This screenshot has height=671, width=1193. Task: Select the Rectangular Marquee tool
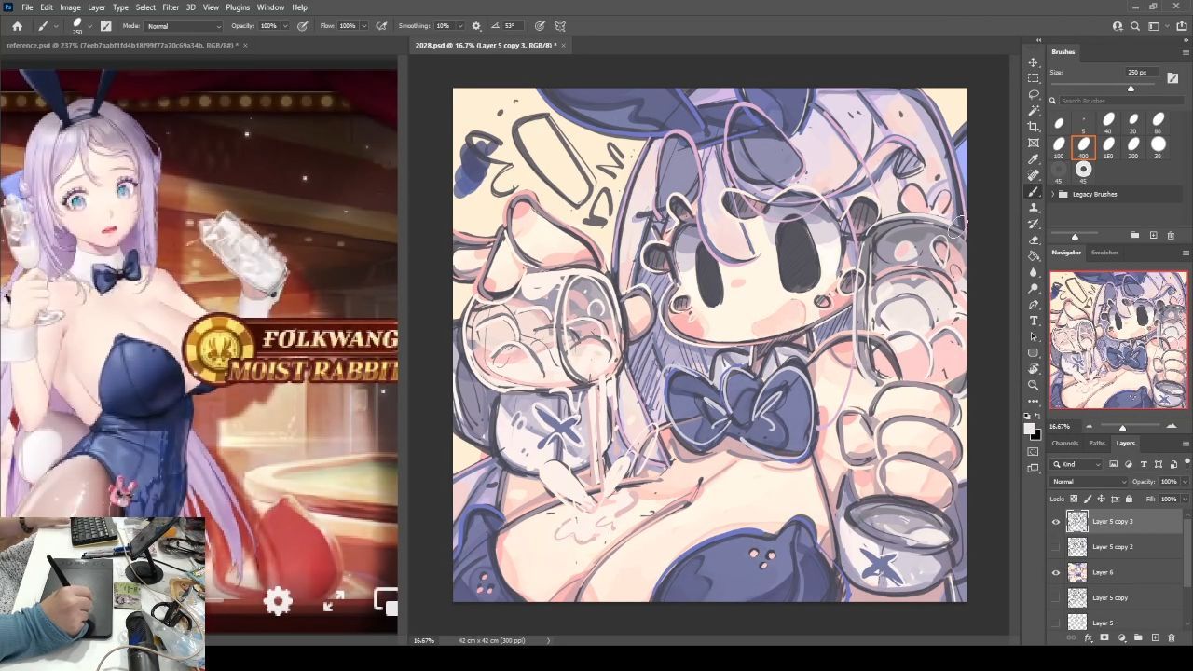[x=1034, y=78]
